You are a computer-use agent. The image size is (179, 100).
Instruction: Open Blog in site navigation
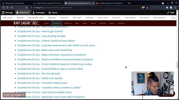pyautogui.click(x=77, y=23)
